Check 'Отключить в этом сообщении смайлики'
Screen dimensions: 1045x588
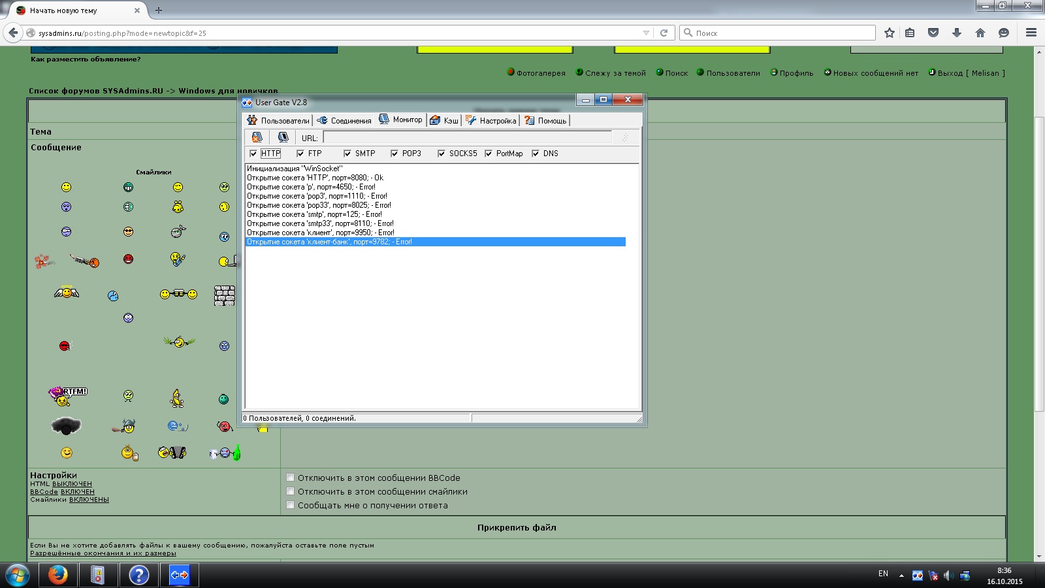[291, 491]
